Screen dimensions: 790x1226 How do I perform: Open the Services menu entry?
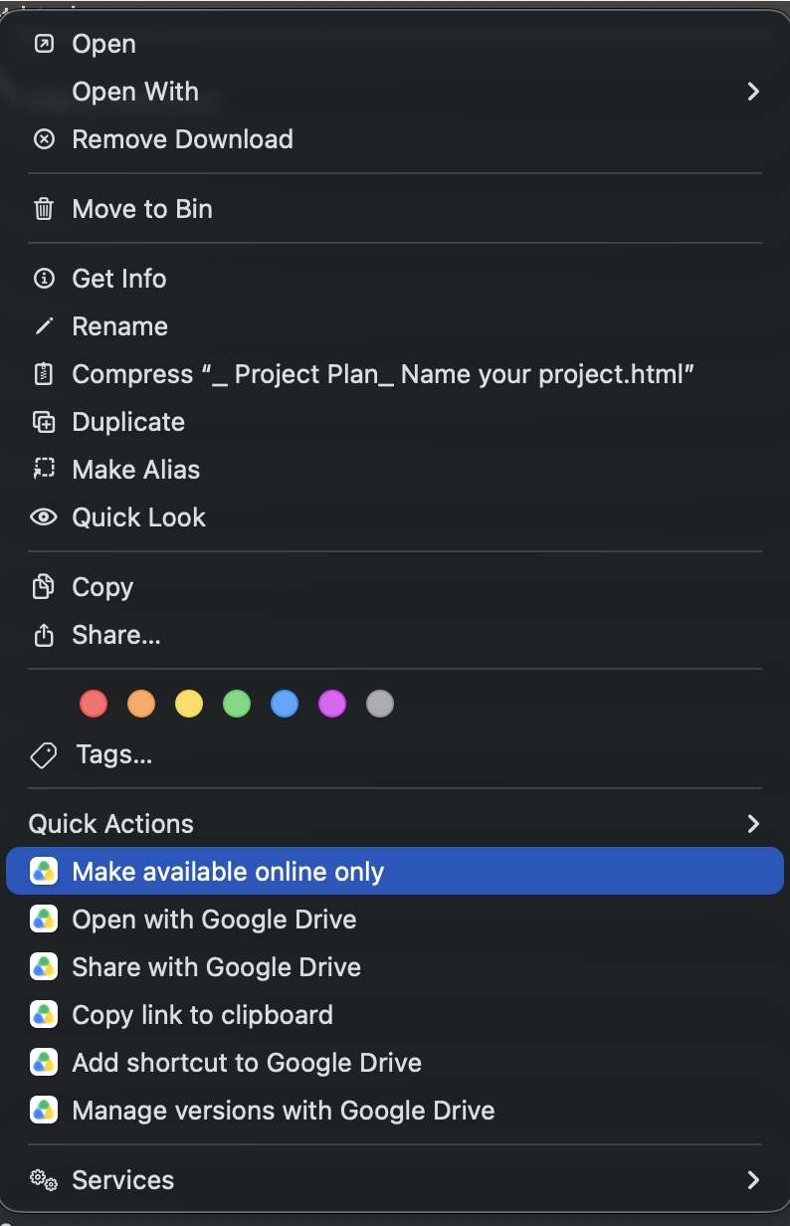click(395, 1180)
